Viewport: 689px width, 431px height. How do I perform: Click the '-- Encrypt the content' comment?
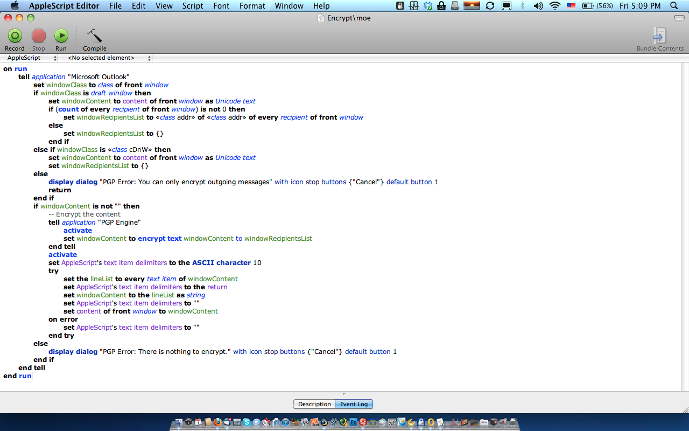[x=85, y=214]
